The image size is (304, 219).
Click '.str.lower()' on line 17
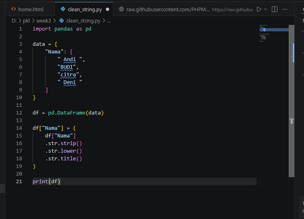(64, 151)
